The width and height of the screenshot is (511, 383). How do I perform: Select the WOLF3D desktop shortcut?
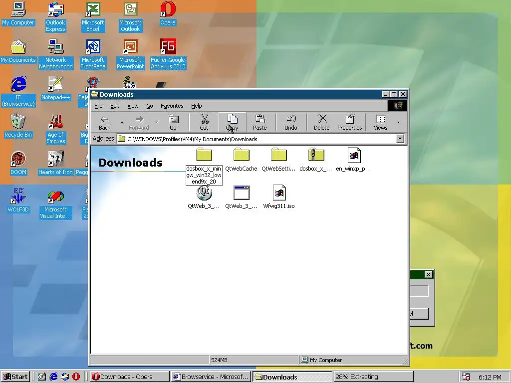(x=18, y=201)
